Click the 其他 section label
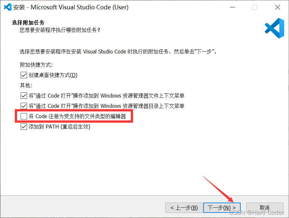Viewport: 289px width, 218px height. tap(26, 85)
